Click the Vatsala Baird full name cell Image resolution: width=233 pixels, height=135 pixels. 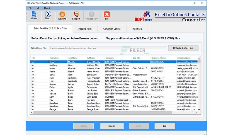pos(95,94)
